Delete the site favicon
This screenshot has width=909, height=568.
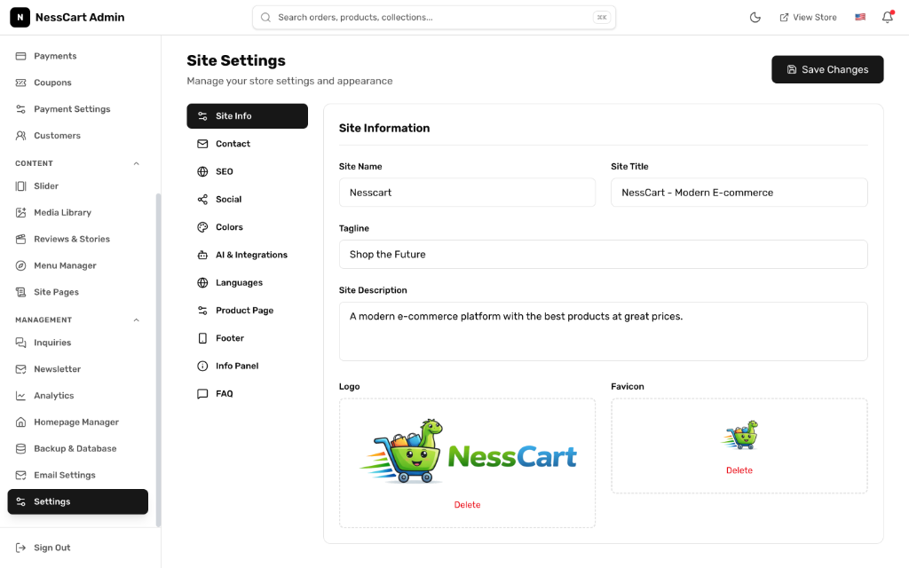tap(739, 469)
